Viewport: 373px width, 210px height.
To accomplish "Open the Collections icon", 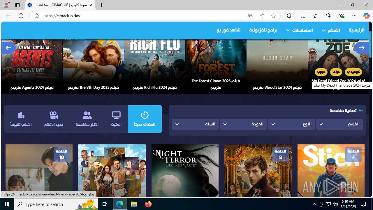I will (329, 16).
